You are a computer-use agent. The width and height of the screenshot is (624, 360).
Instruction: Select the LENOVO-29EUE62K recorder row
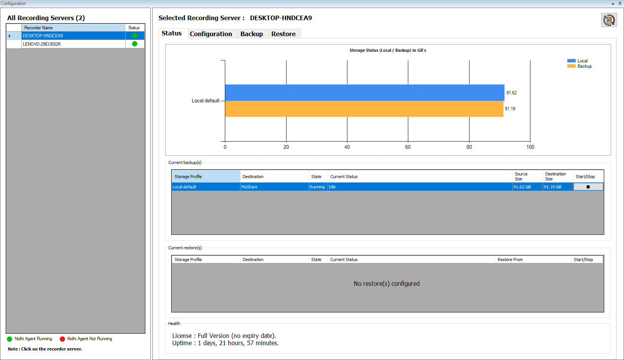[x=57, y=44]
